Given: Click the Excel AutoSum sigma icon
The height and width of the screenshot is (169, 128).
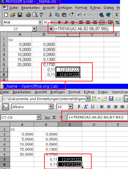Looking at the screenshot, I should [x=117, y=15].
